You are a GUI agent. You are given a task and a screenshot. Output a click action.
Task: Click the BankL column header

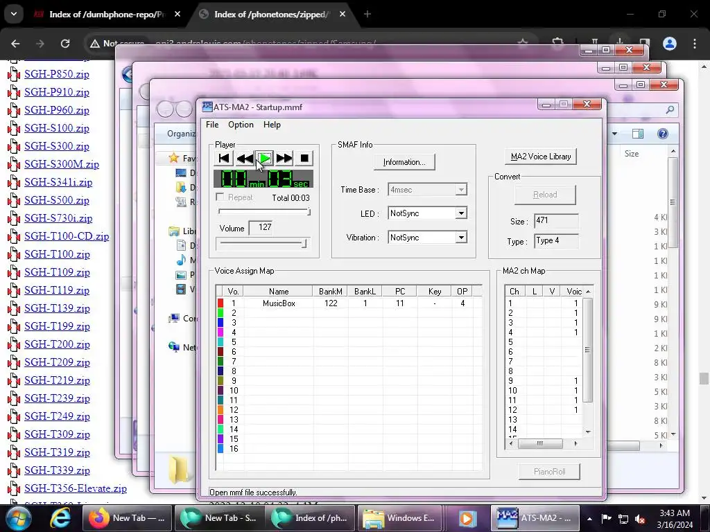click(x=365, y=292)
